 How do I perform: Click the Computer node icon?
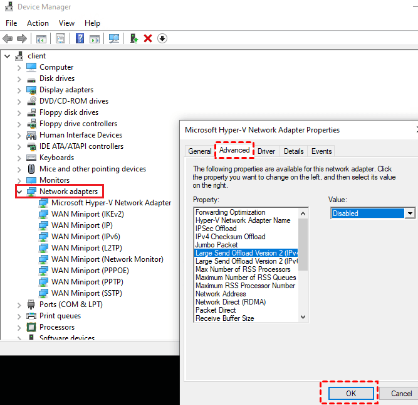pos(31,67)
